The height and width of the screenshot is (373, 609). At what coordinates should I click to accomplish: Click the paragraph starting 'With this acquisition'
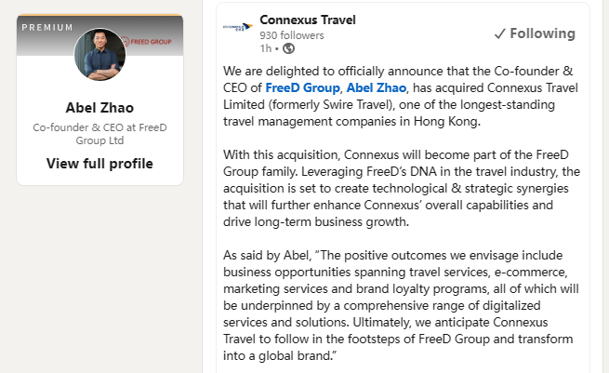coord(402,188)
